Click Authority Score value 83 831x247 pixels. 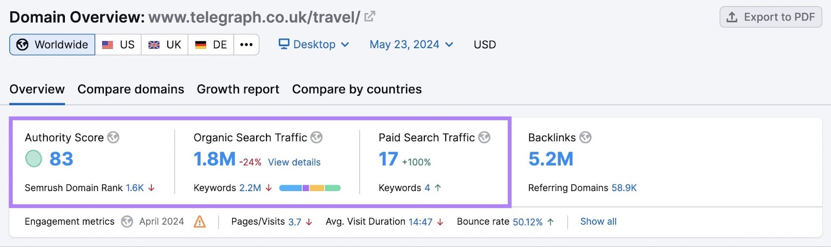[61, 159]
